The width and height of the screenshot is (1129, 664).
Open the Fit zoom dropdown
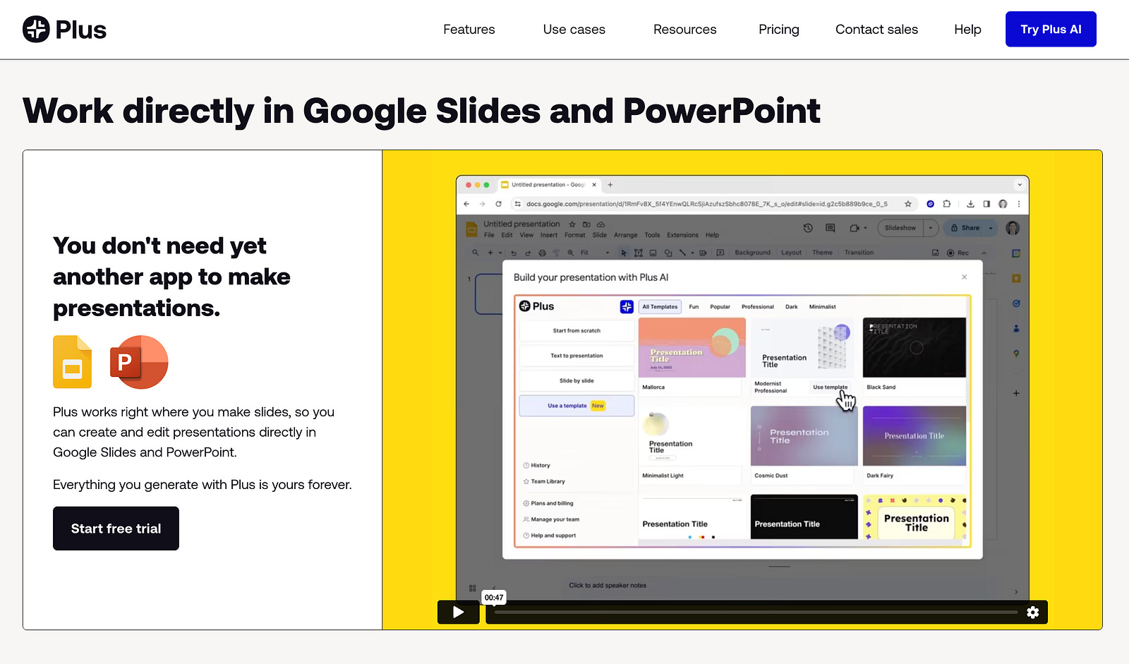(595, 253)
